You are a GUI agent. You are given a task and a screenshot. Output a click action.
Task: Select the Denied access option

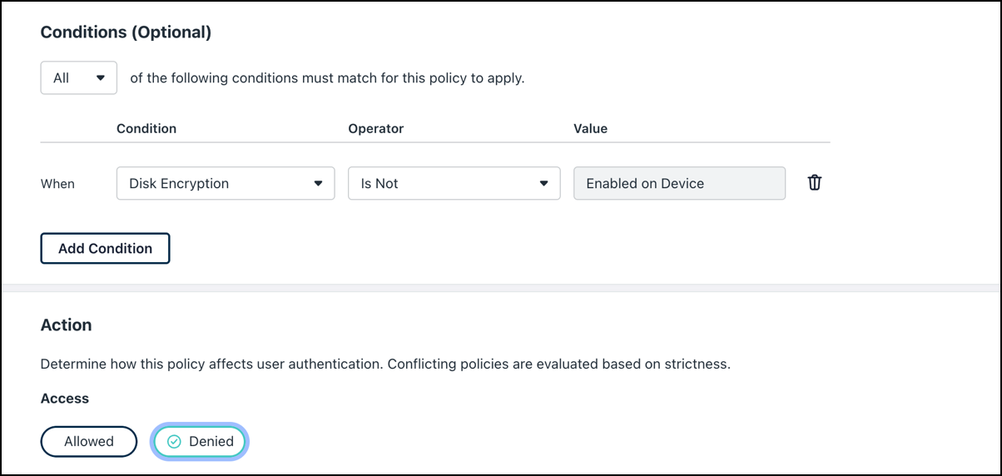point(200,442)
